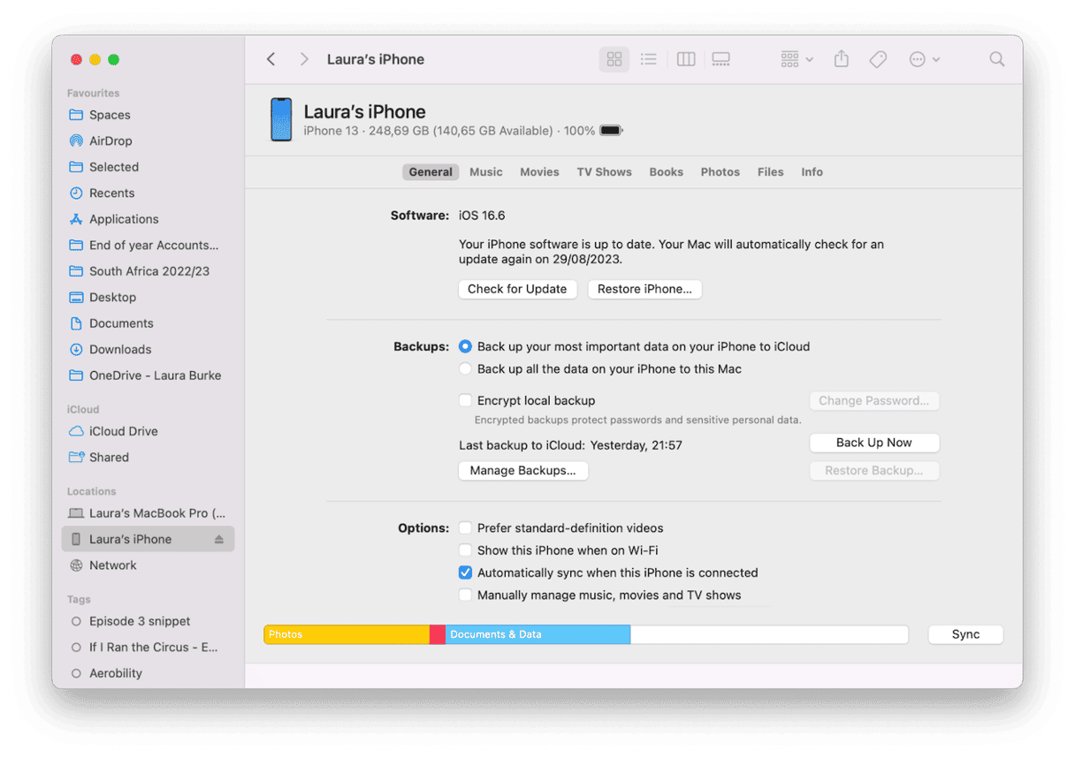Screen dimensions: 1075x758
Task: Check Show this iPhone when on Wi-Fi
Action: click(465, 550)
